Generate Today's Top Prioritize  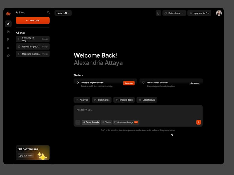click(x=129, y=83)
